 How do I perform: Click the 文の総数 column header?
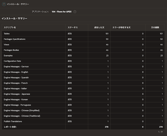click(x=155, y=27)
